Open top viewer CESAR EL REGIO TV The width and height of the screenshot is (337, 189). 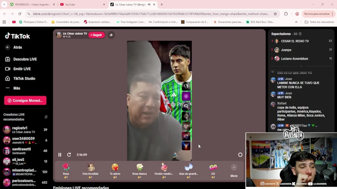click(301, 41)
